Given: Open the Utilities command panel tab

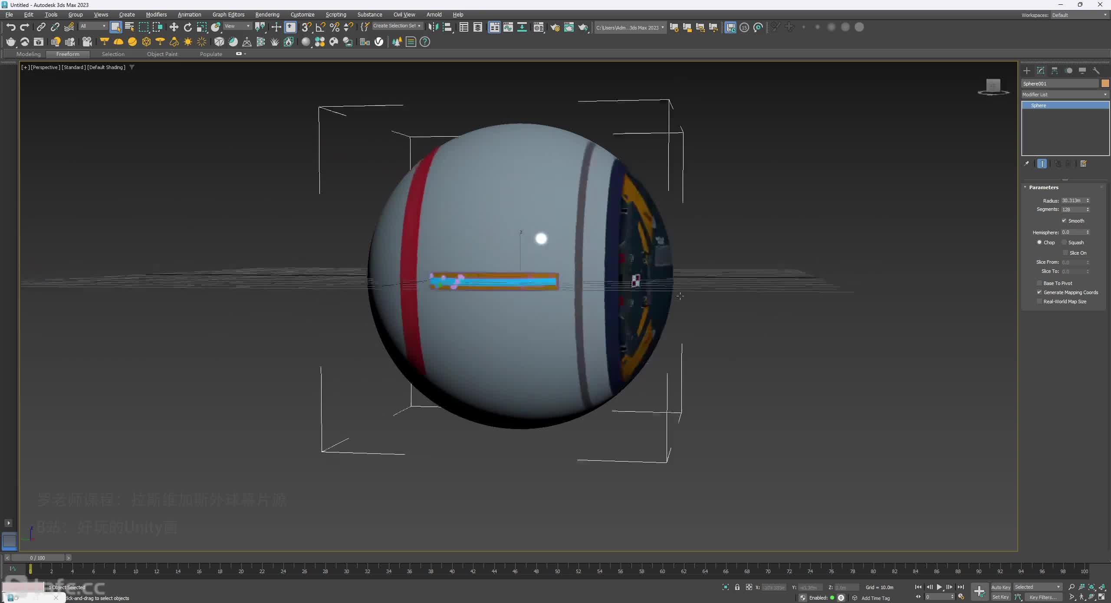Looking at the screenshot, I should tap(1096, 71).
